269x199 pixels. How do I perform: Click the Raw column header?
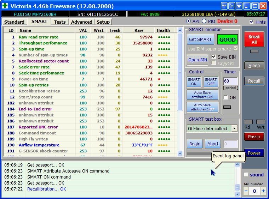138,30
